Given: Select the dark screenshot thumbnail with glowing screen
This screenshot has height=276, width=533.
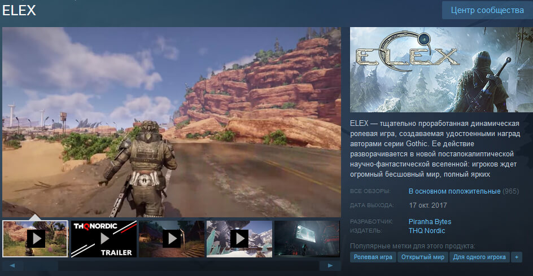Looking at the screenshot, I should tap(307, 239).
